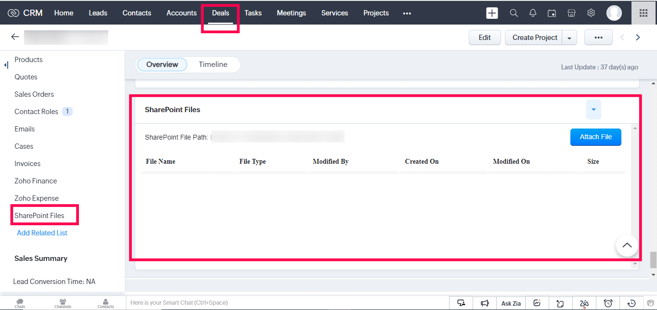Click the scroll-to-top circular arrow

[x=627, y=245]
